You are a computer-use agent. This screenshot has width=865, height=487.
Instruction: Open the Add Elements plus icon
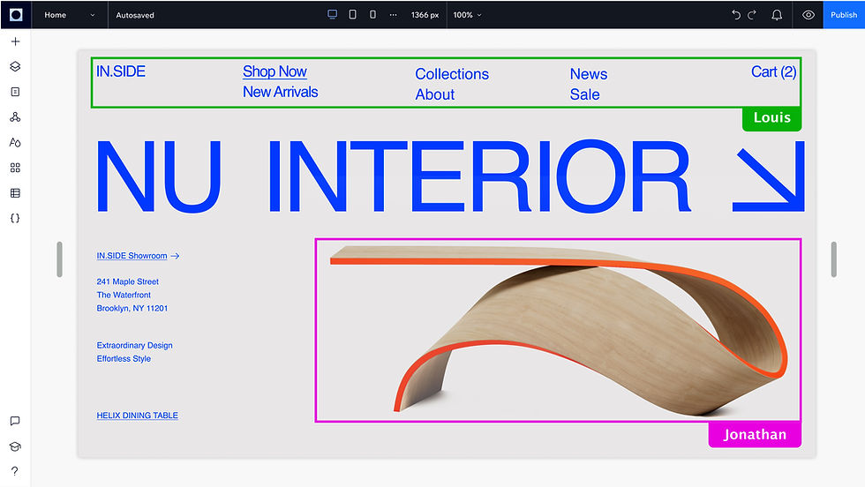coord(16,41)
